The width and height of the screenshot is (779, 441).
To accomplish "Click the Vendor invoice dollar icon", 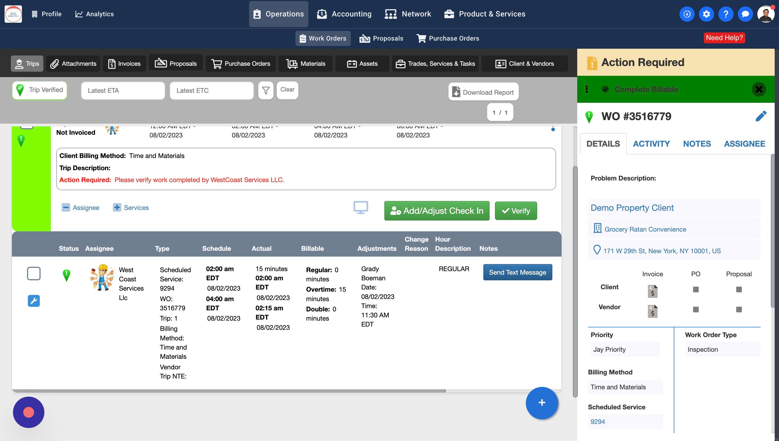I will tap(652, 311).
